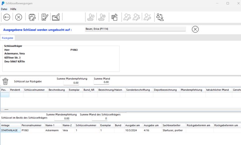
Task: Click the 10/3/2024 date cell
Action: (x=134, y=130)
